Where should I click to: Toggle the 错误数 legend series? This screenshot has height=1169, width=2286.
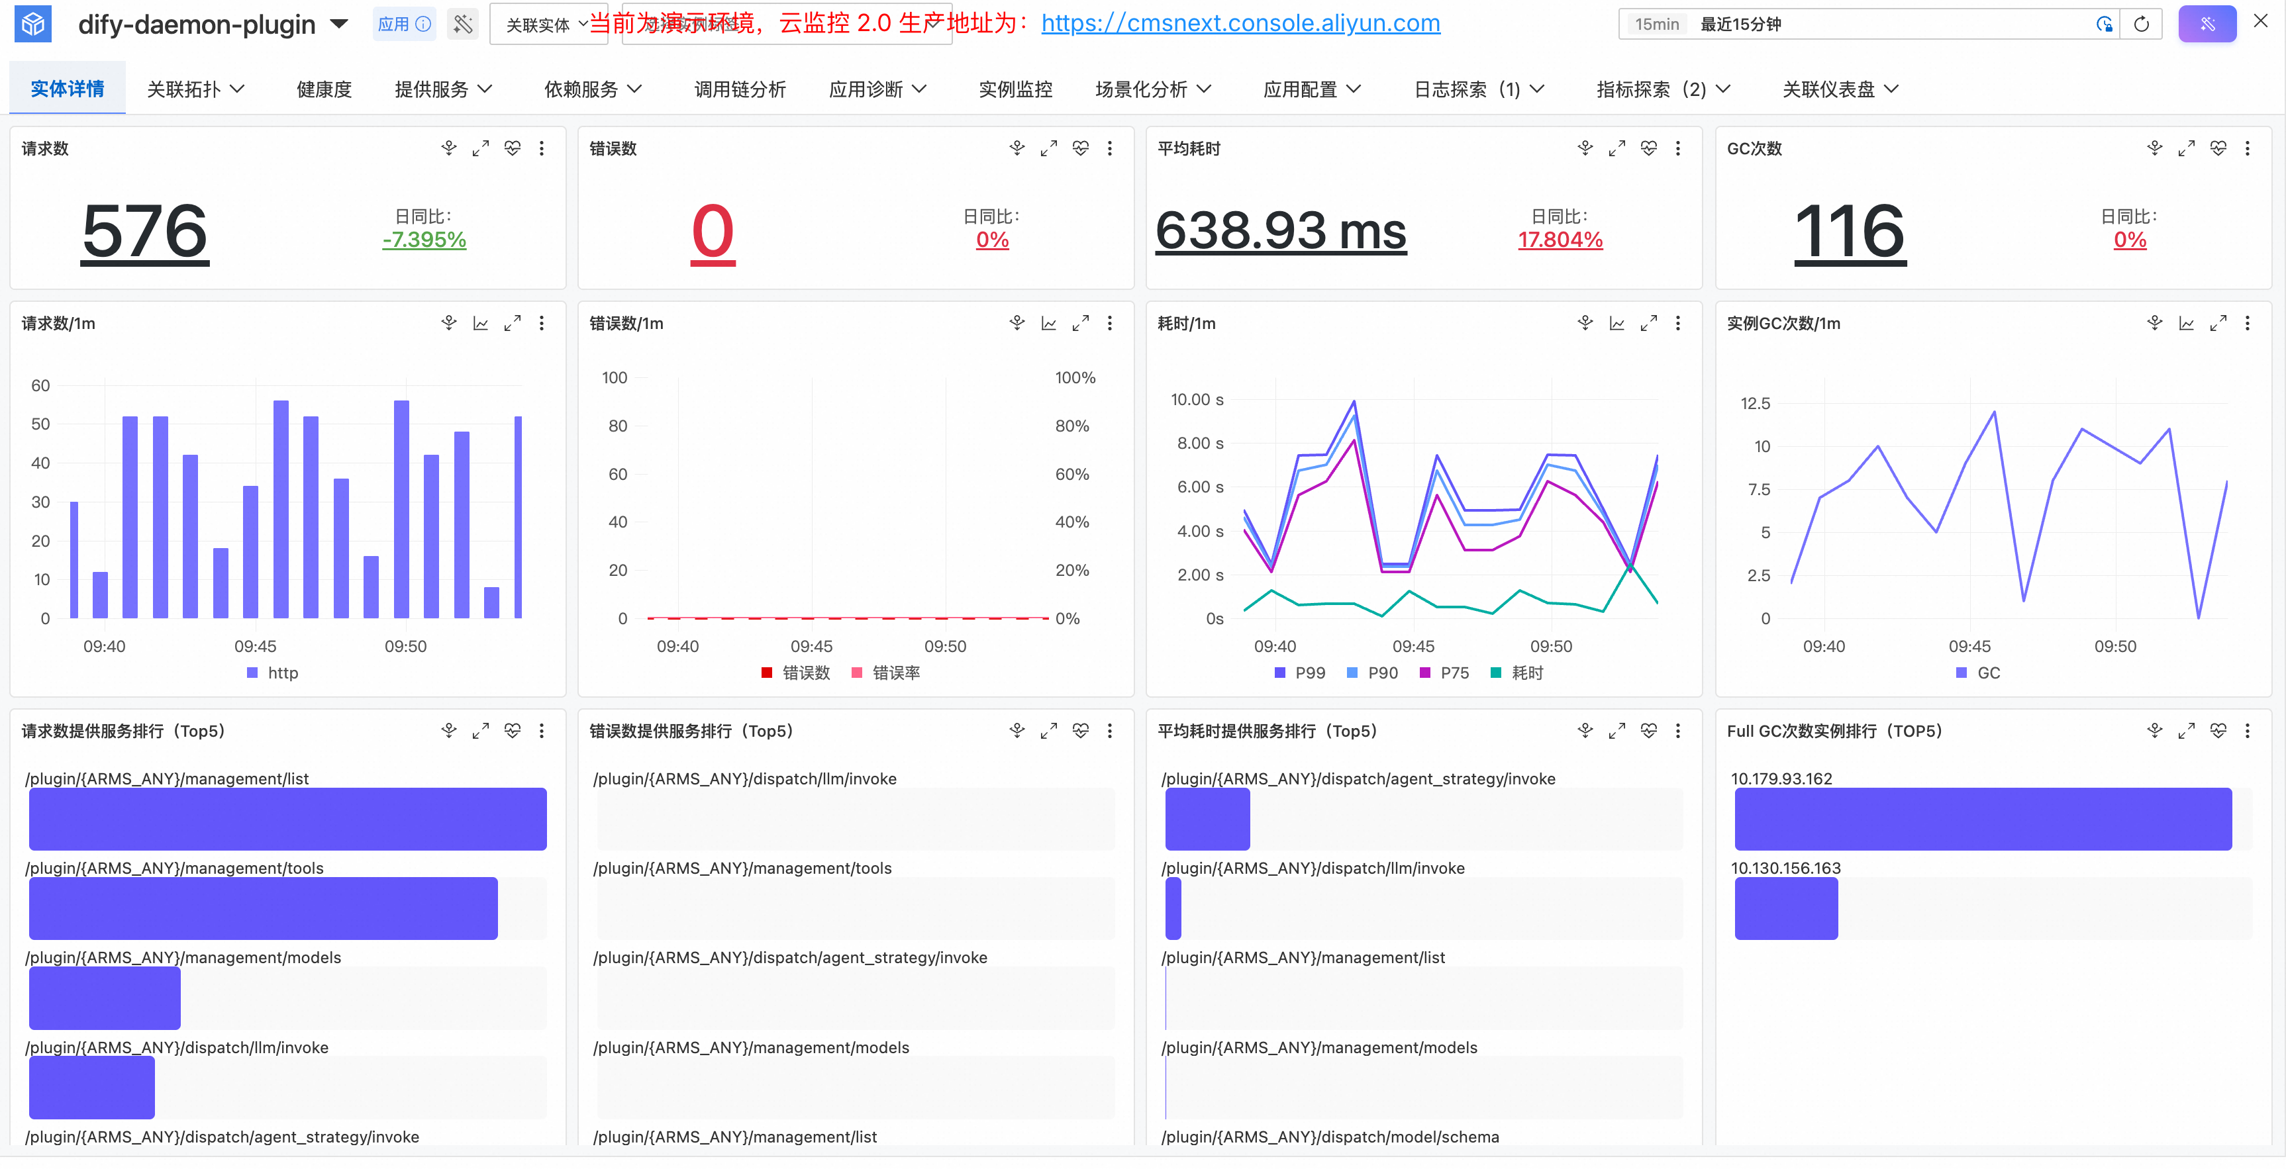(795, 673)
